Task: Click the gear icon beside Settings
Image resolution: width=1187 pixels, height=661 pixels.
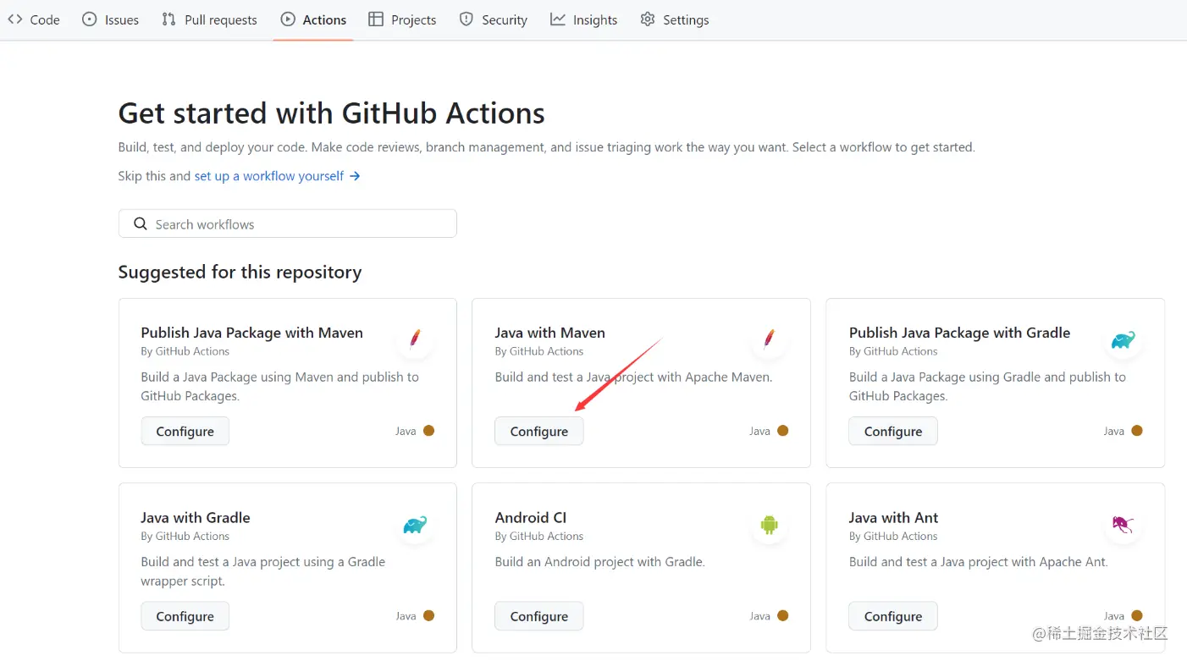Action: click(x=648, y=19)
